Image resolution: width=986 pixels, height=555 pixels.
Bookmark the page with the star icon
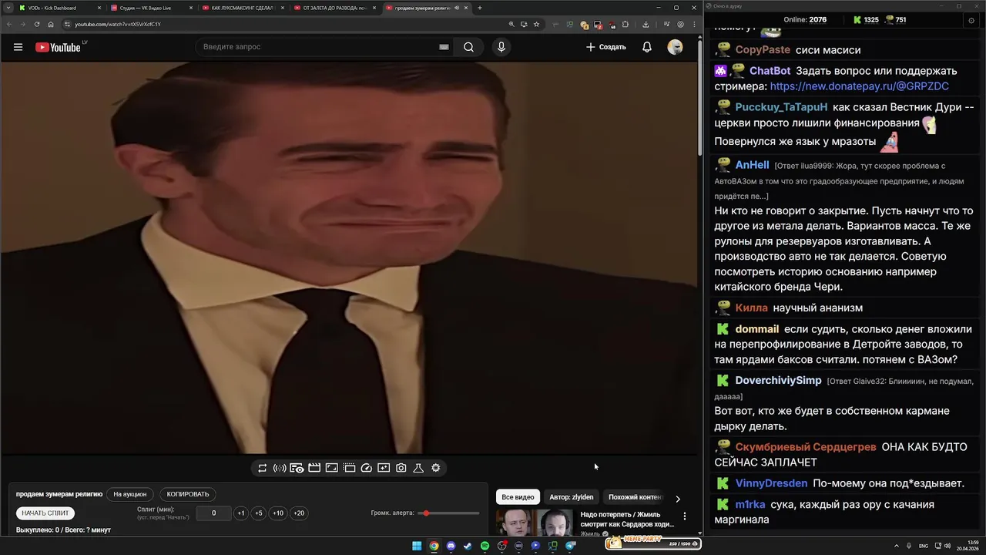pos(537,24)
